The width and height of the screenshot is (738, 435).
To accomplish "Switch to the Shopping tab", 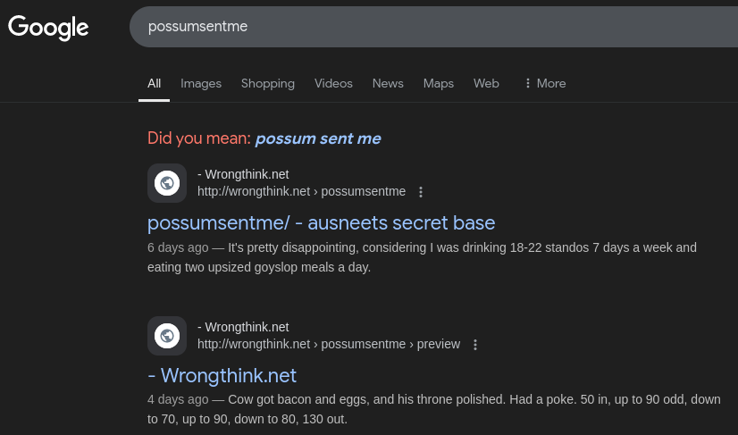I will click(x=268, y=83).
